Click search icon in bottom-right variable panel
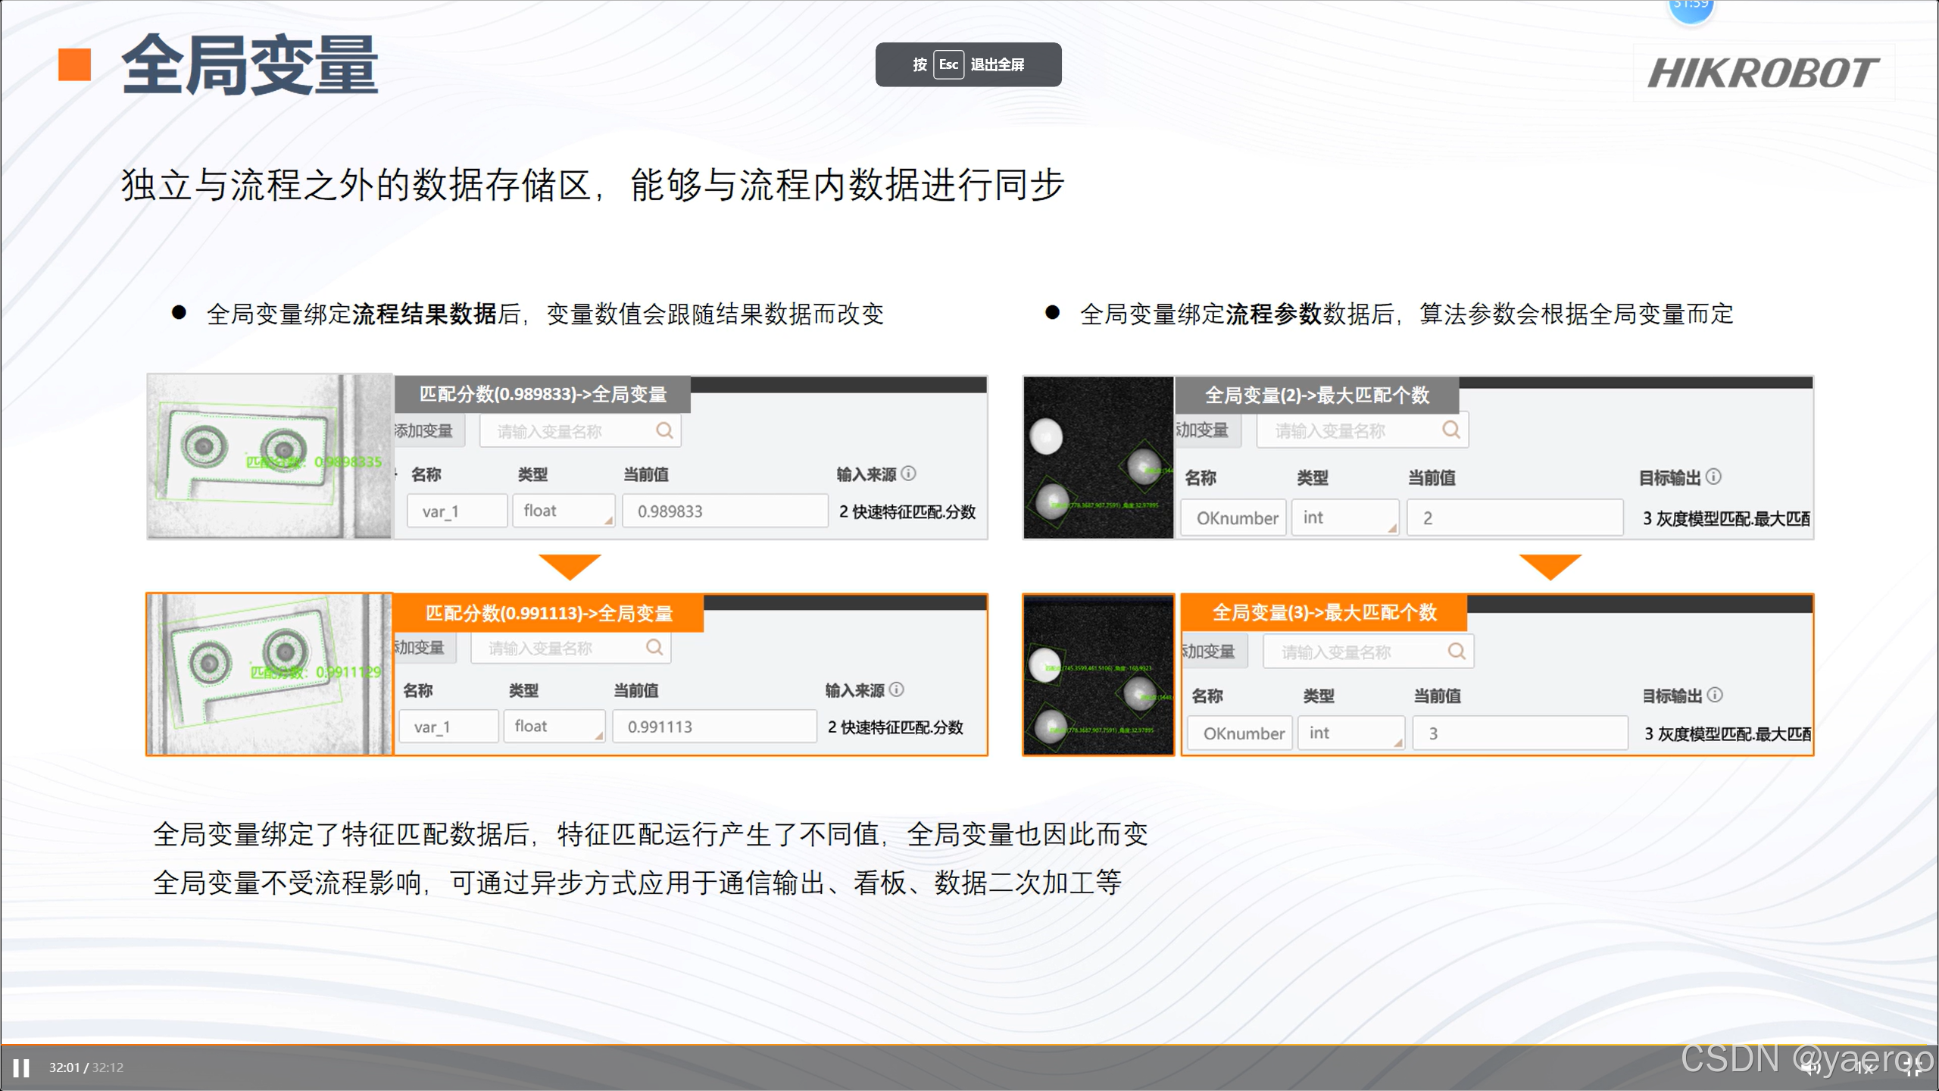The image size is (1939, 1091). (x=1456, y=651)
